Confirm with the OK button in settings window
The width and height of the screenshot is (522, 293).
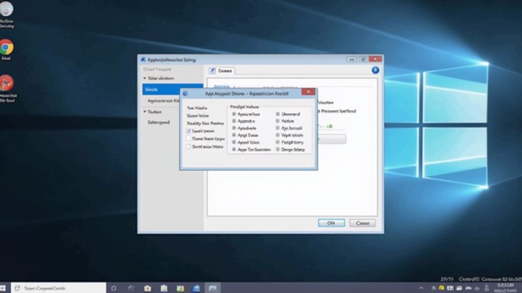(x=331, y=223)
